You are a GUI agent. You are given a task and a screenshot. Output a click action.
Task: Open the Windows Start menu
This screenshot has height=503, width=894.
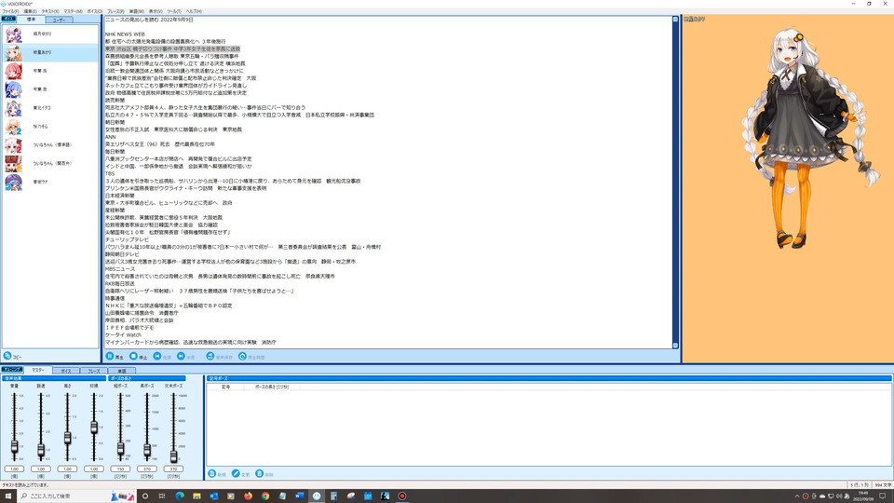click(8, 496)
